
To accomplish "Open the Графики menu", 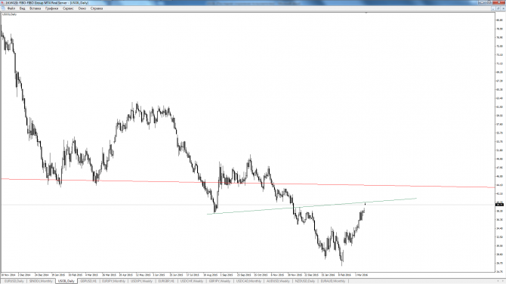I will pos(51,8).
